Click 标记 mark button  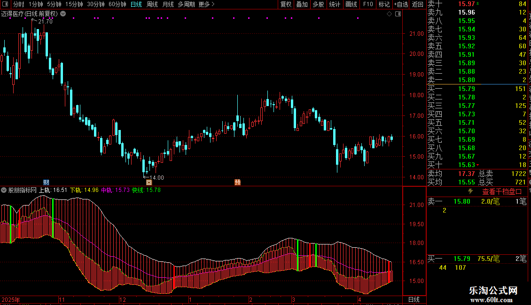click(384, 4)
